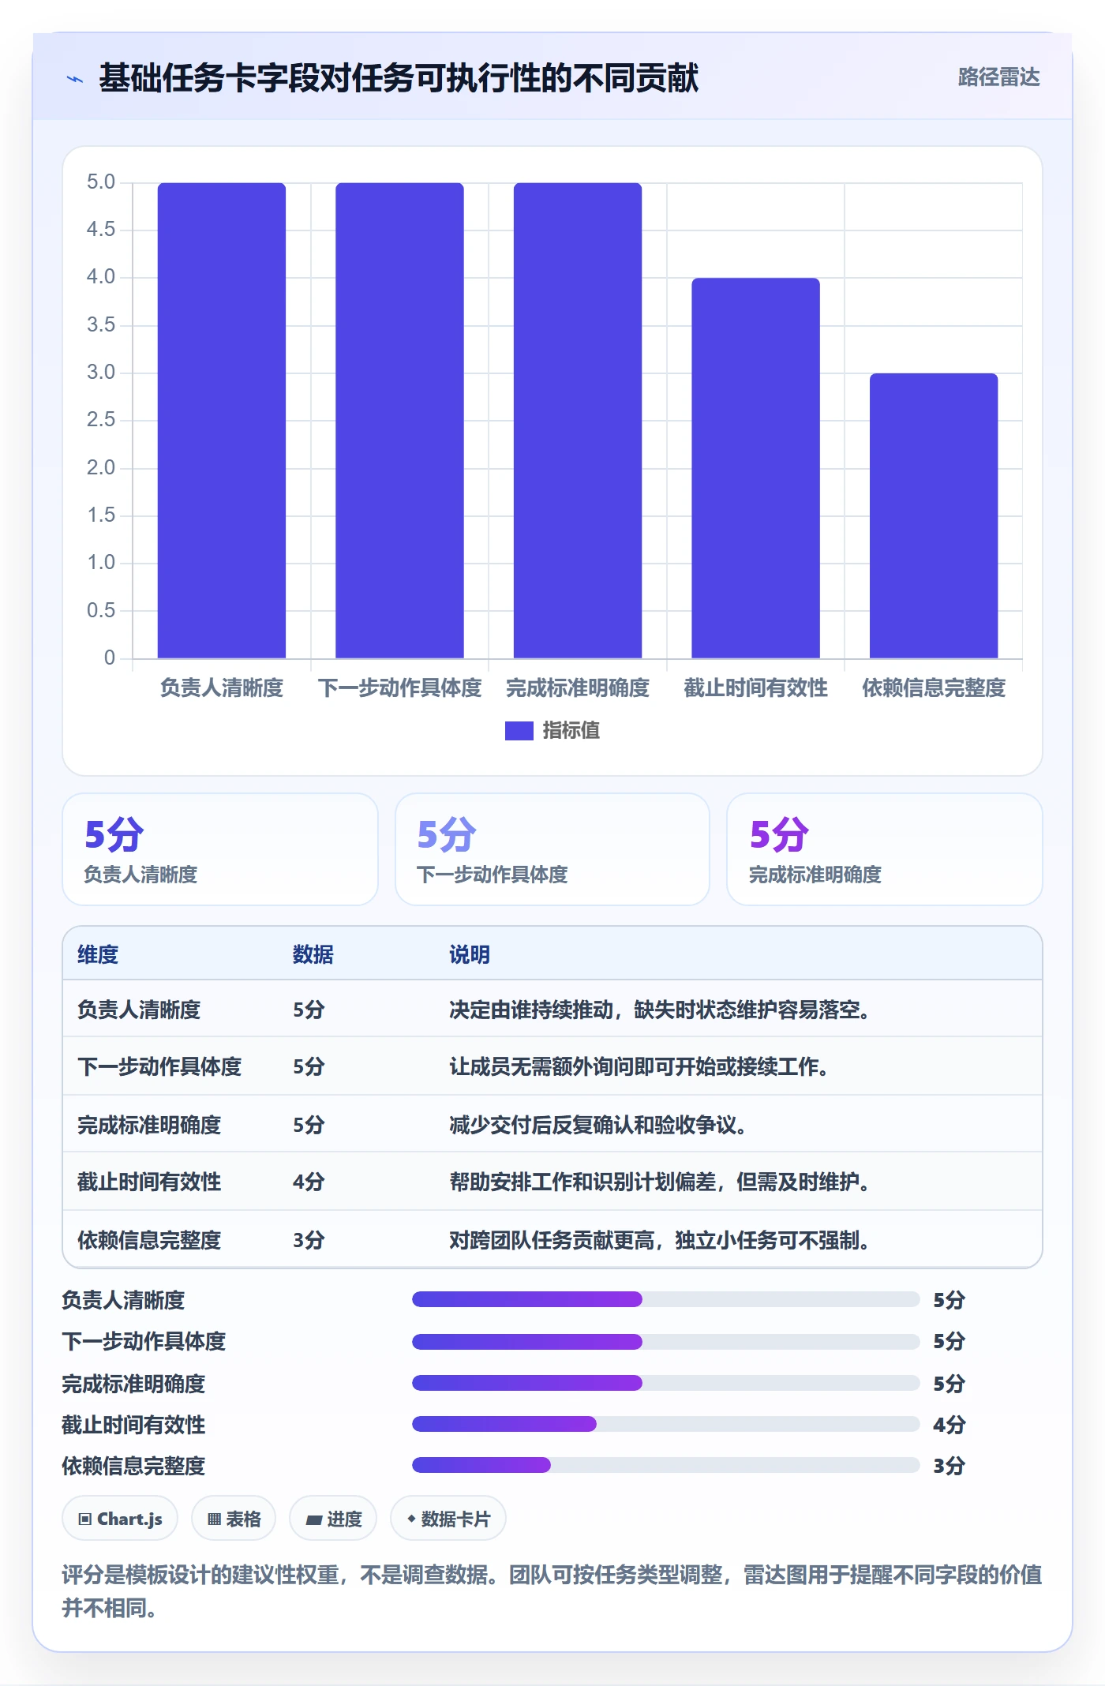Click the 下一步动作具体度 progress bar
1105x1686 pixels.
[x=666, y=1341]
